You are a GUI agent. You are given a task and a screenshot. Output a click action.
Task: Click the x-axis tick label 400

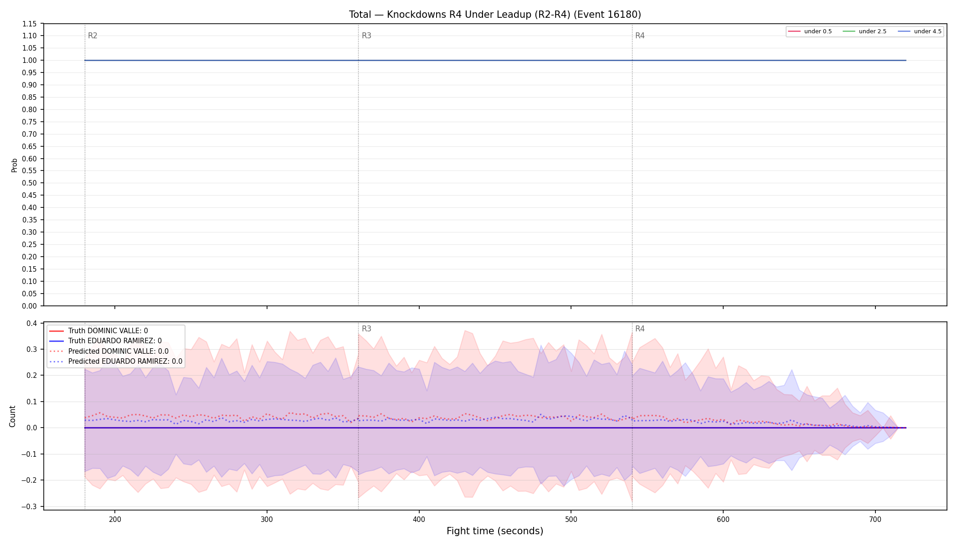click(419, 519)
